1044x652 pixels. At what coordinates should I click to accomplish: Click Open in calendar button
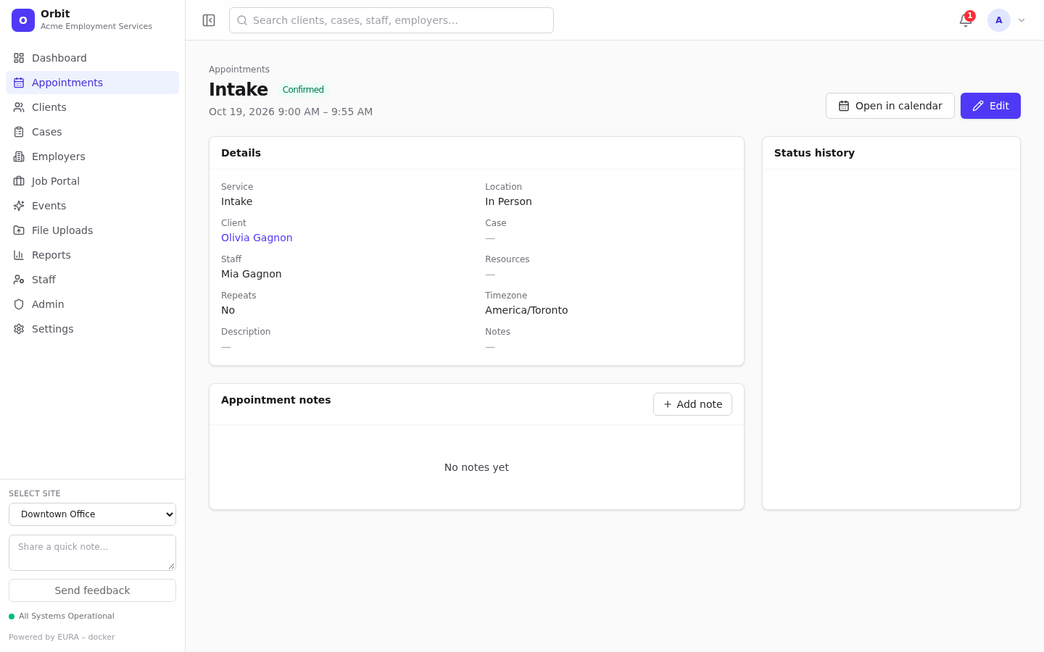tap(890, 106)
